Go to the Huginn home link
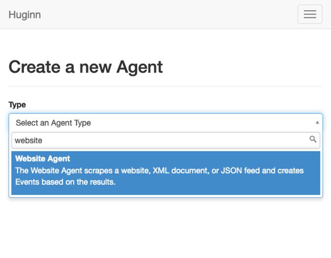Viewport: 331px width, 258px height. pos(25,15)
